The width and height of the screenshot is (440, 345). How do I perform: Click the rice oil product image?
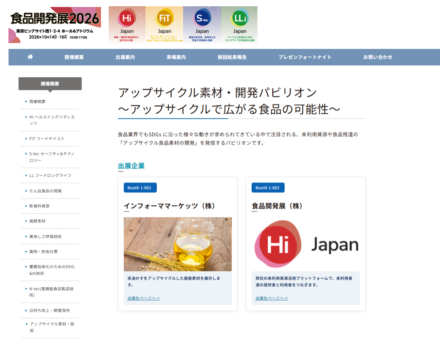[x=177, y=244]
